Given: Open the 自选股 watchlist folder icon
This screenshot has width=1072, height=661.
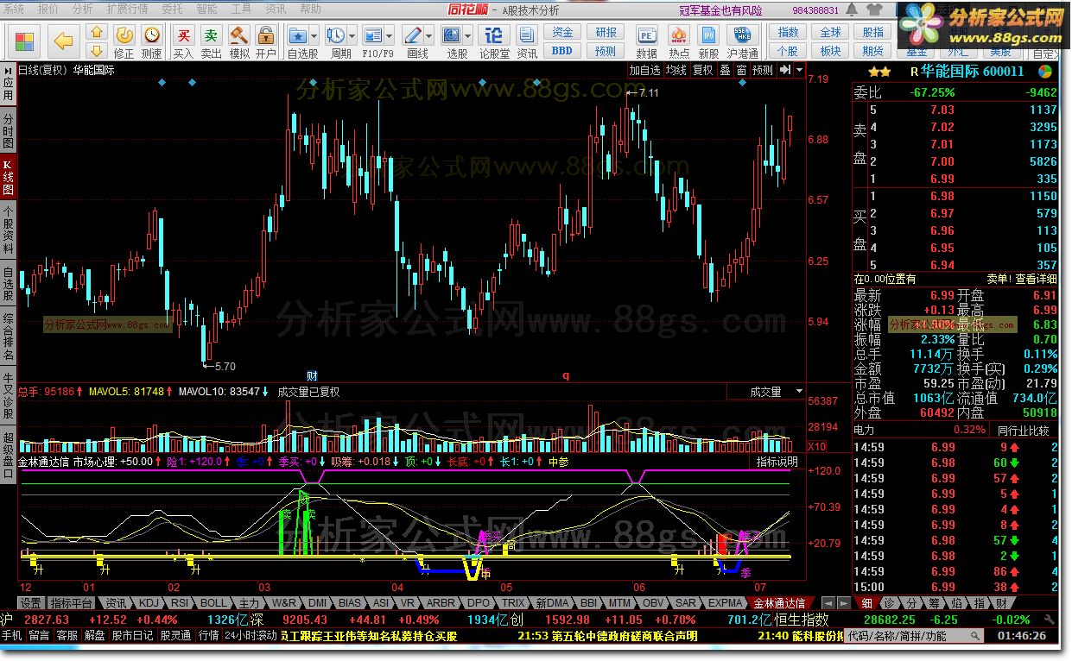Looking at the screenshot, I should point(298,35).
